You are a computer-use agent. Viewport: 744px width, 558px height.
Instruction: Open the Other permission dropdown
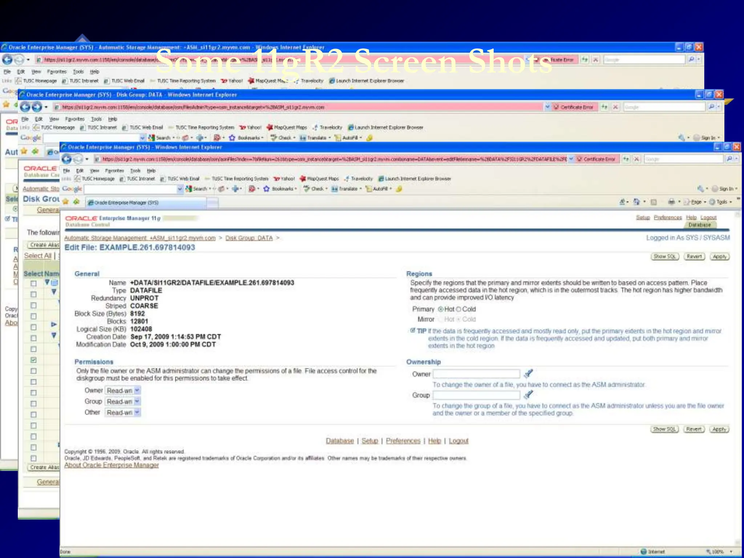coord(123,412)
